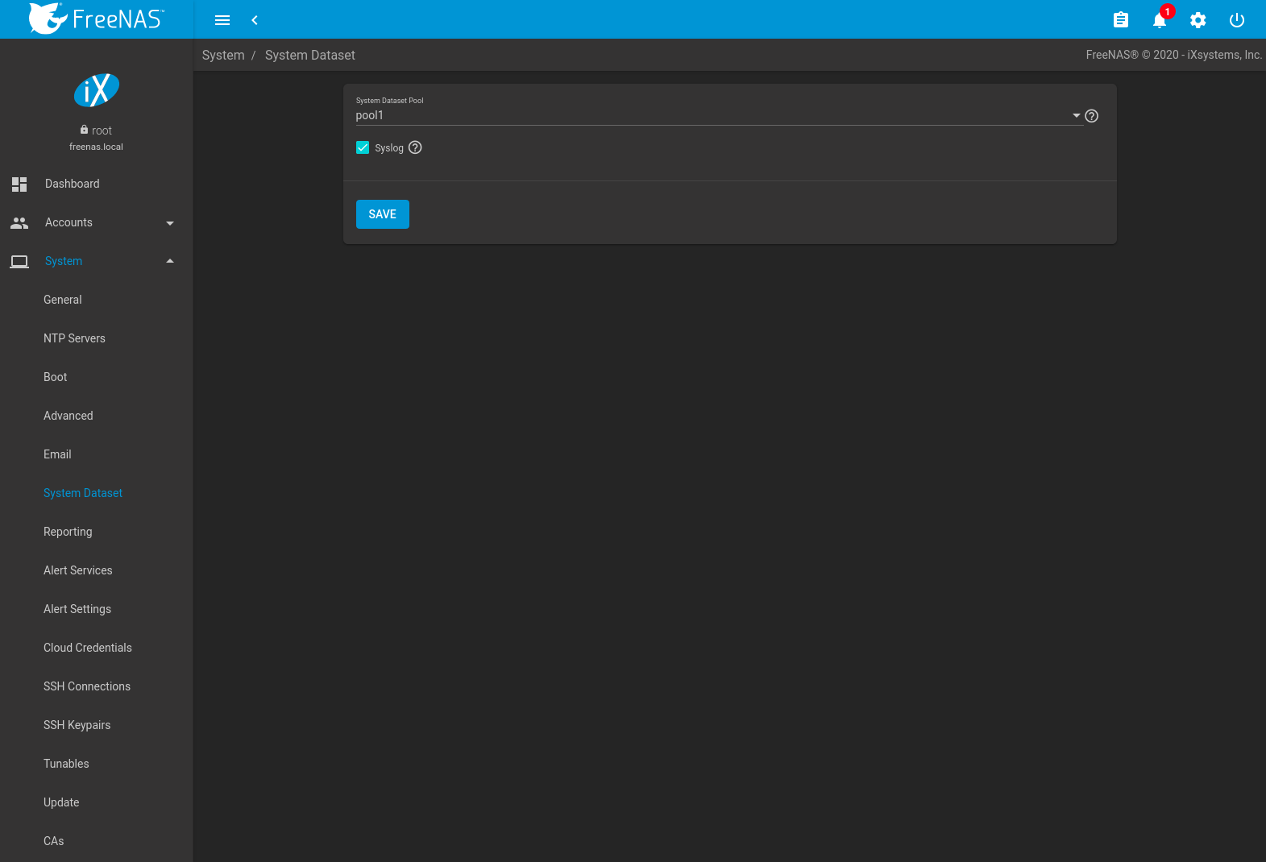
Task: Open Alert Services in sidebar
Action: pos(77,570)
